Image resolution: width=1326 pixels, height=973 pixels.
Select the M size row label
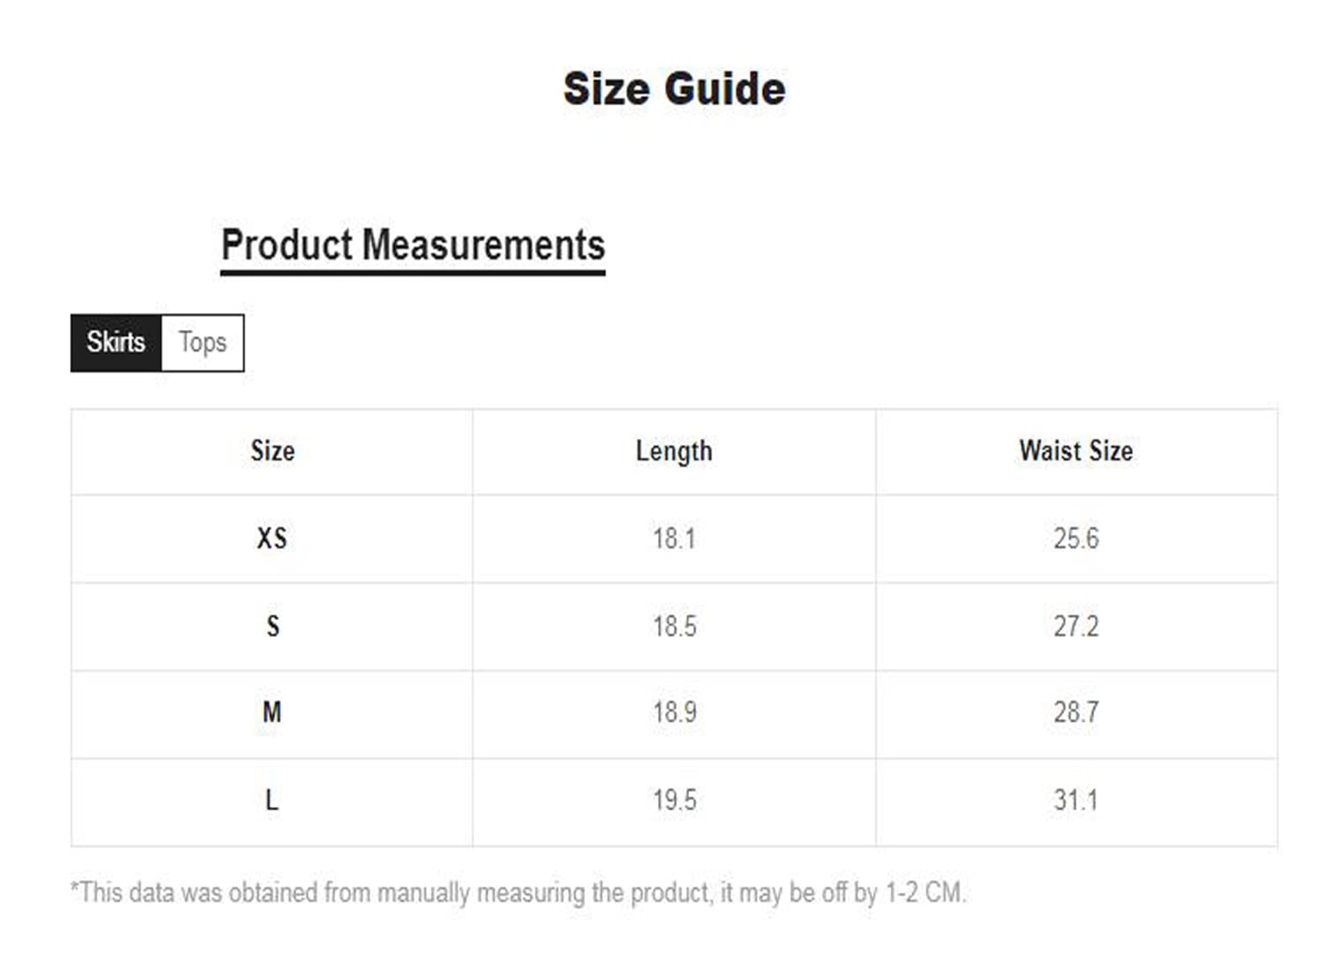click(272, 712)
